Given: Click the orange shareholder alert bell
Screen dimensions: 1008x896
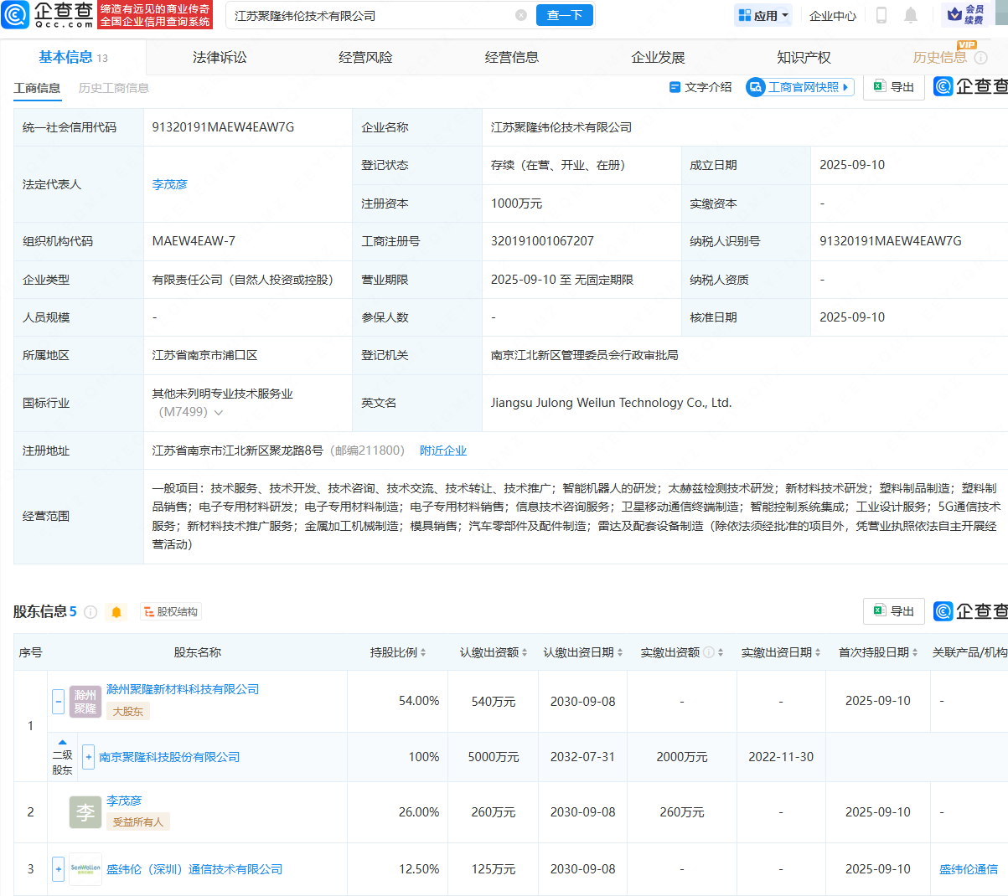Looking at the screenshot, I should click(116, 612).
